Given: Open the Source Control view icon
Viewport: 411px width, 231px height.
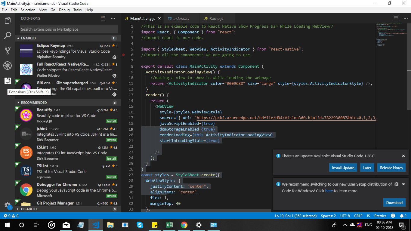Looking at the screenshot, I should coord(8,51).
